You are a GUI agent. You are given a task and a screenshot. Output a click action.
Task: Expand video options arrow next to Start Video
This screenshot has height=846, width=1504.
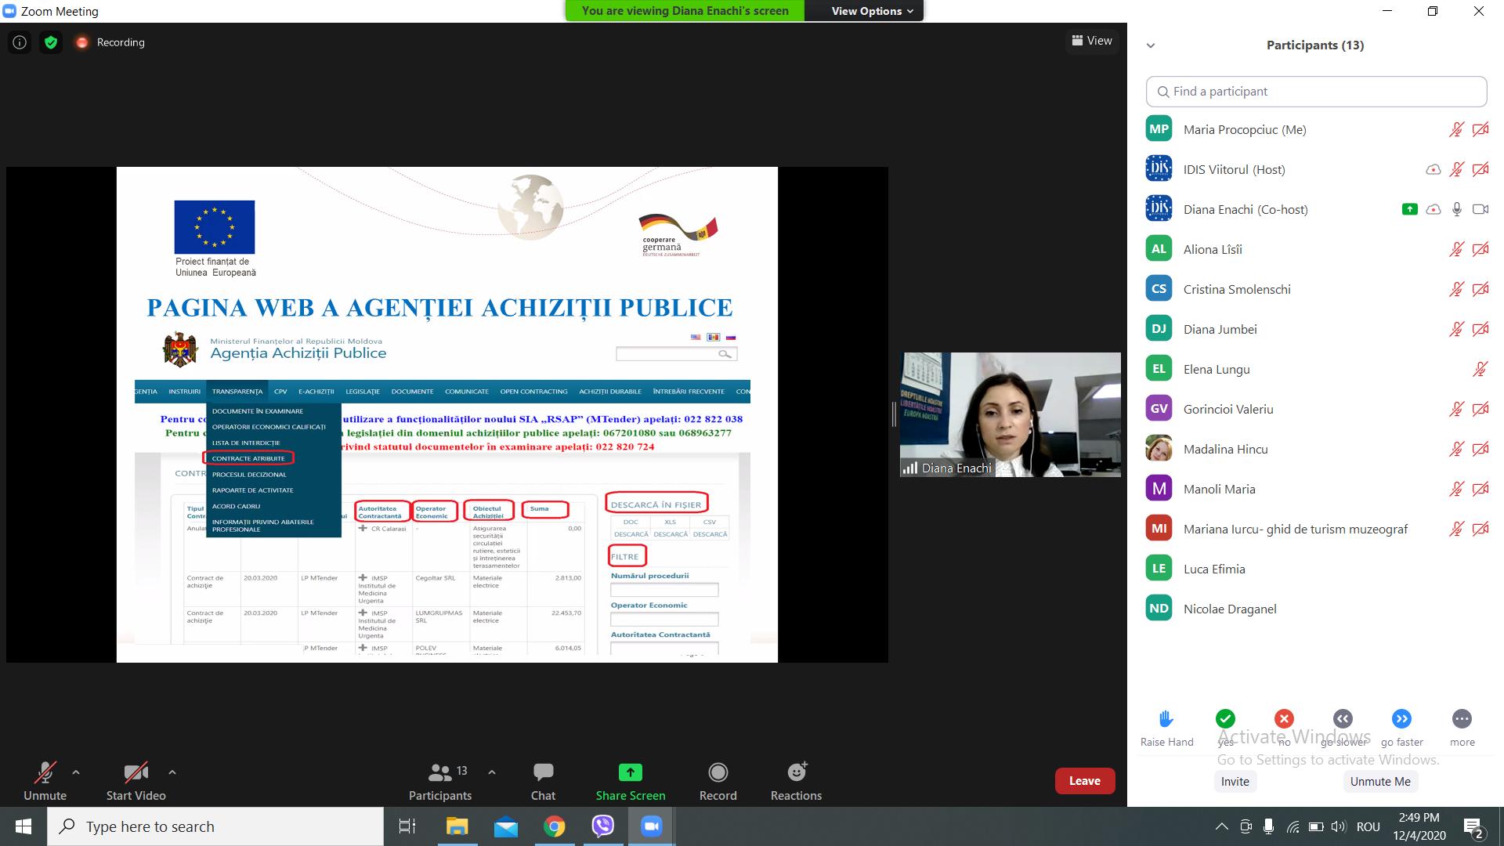click(172, 772)
